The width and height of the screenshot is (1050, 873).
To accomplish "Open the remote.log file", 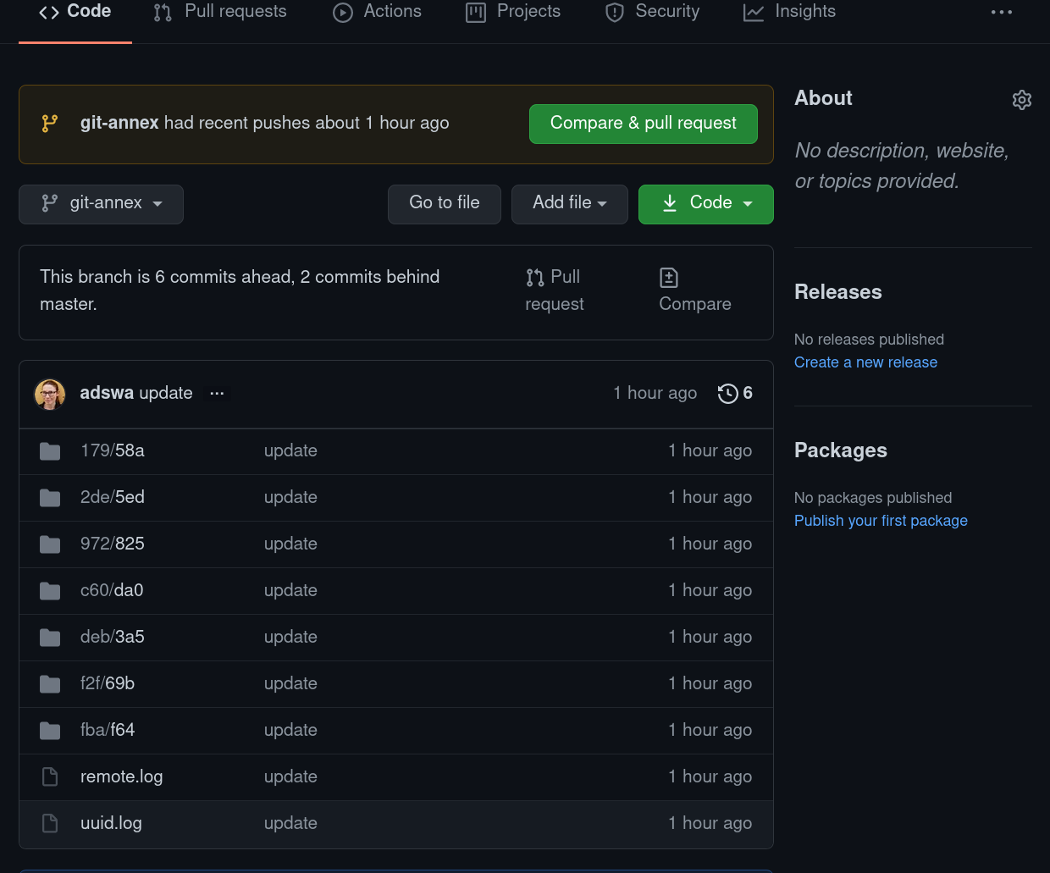I will pos(121,776).
